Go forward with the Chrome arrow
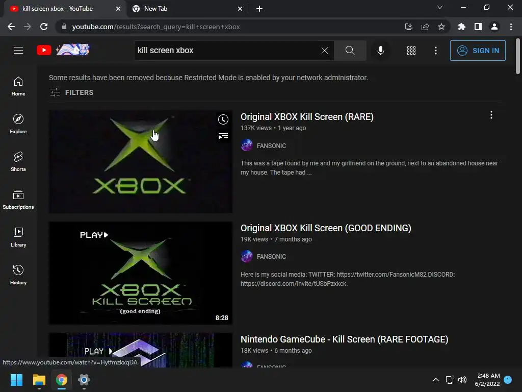The width and height of the screenshot is (522, 392). (x=28, y=27)
